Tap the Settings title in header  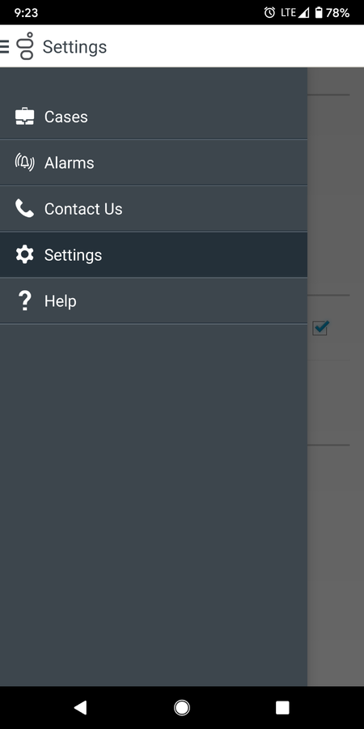[x=74, y=47]
